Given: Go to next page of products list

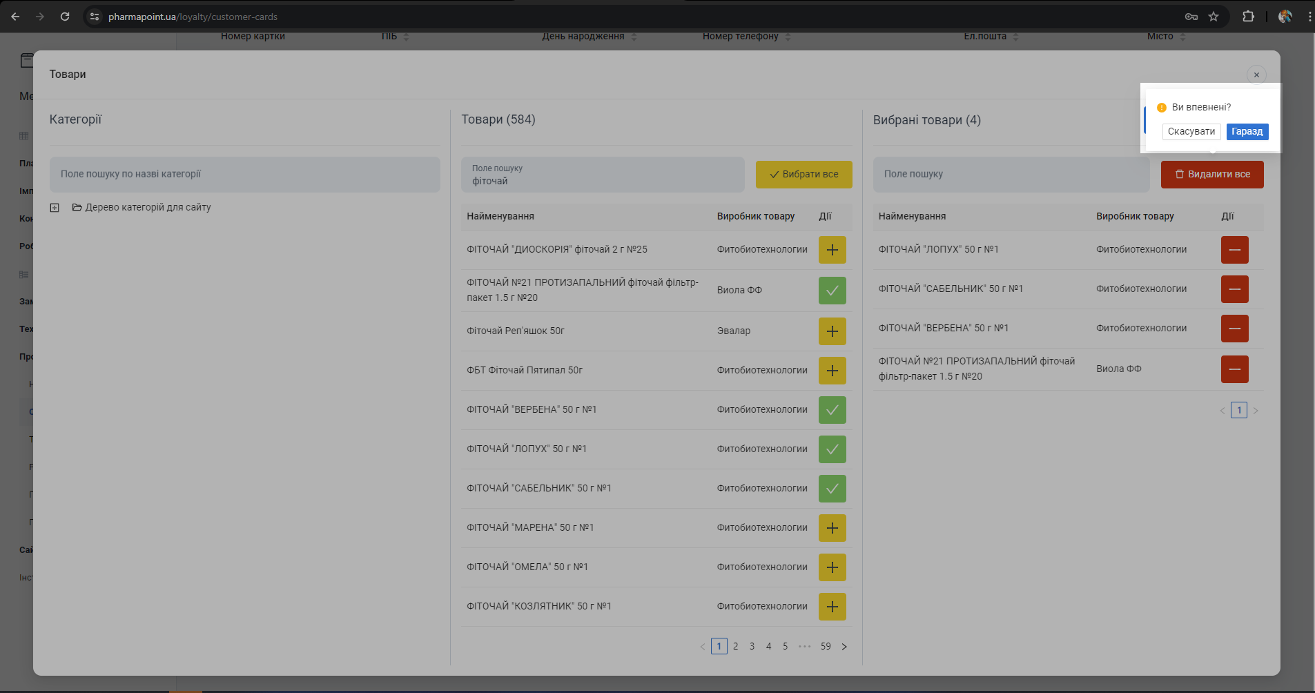Looking at the screenshot, I should coord(844,647).
